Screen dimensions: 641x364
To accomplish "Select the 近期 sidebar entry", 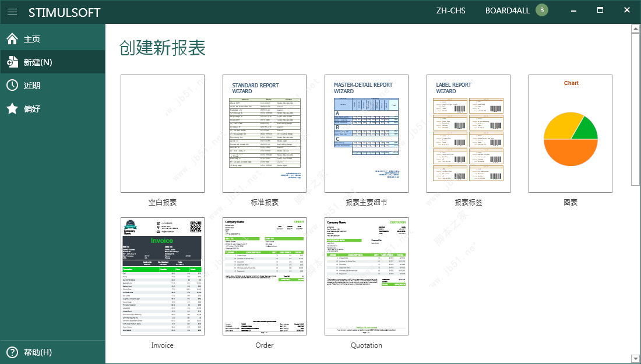I will tap(32, 85).
